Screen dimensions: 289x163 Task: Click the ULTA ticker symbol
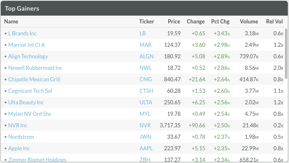click(146, 102)
